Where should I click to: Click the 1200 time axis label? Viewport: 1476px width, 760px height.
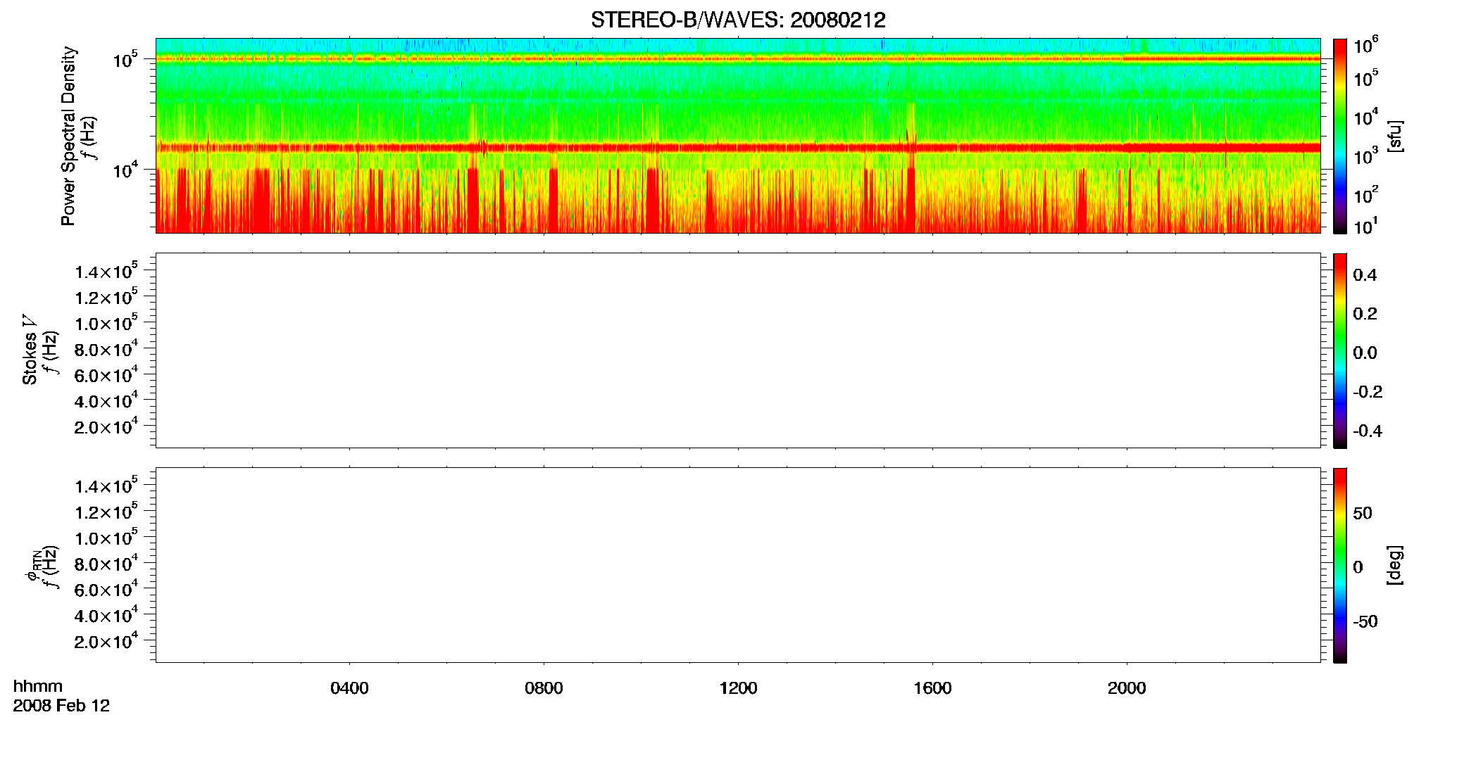738,688
